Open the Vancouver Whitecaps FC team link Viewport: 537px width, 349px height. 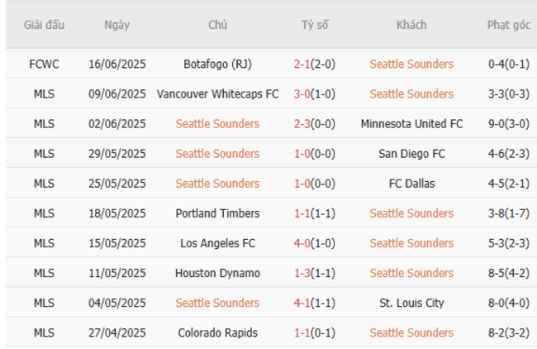click(217, 93)
